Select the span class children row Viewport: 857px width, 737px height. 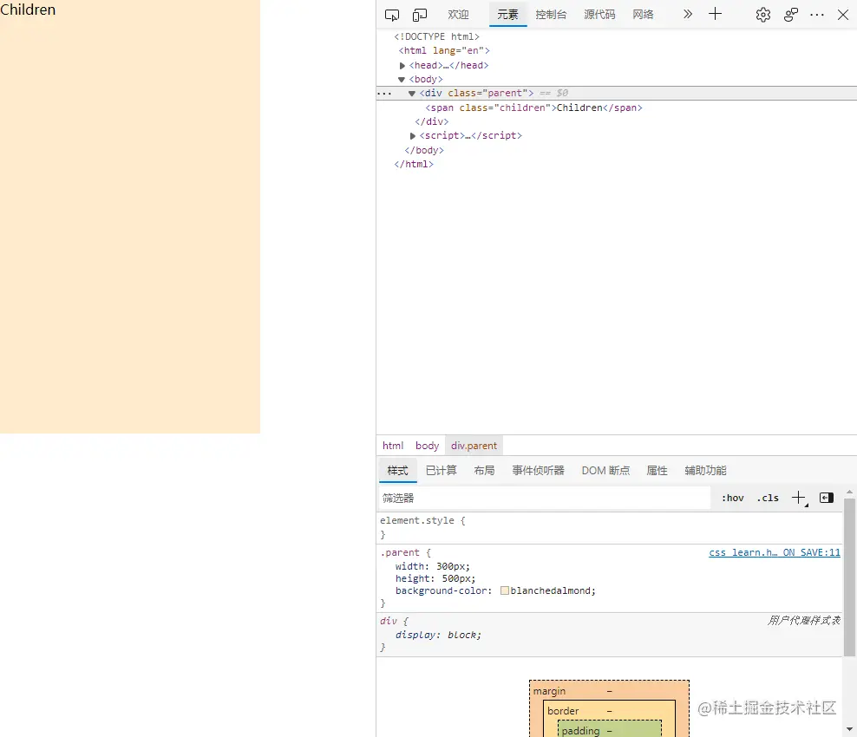pyautogui.click(x=533, y=108)
